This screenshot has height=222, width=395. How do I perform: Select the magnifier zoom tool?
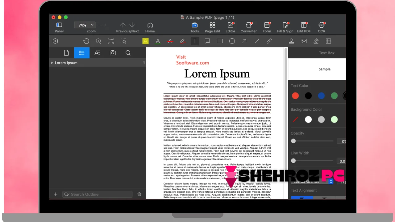pyautogui.click(x=98, y=41)
